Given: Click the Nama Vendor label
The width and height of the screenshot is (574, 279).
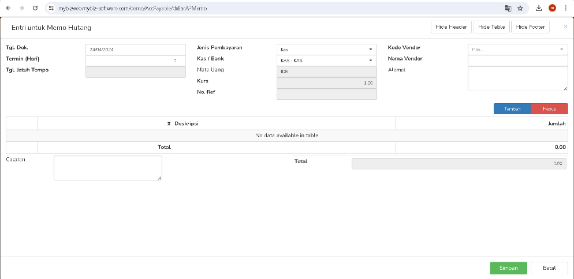Looking at the screenshot, I should coord(405,58).
